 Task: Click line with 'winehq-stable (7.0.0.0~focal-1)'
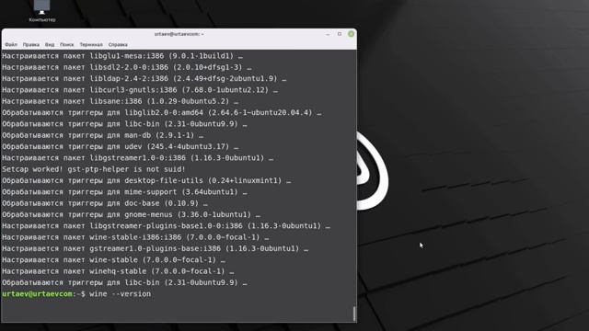coord(118,271)
